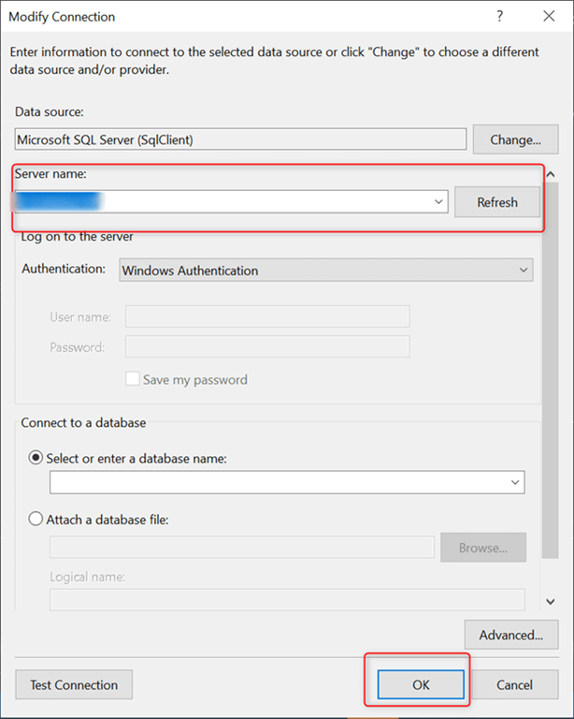This screenshot has width=574, height=719.
Task: Refresh the server name list
Action: click(496, 202)
